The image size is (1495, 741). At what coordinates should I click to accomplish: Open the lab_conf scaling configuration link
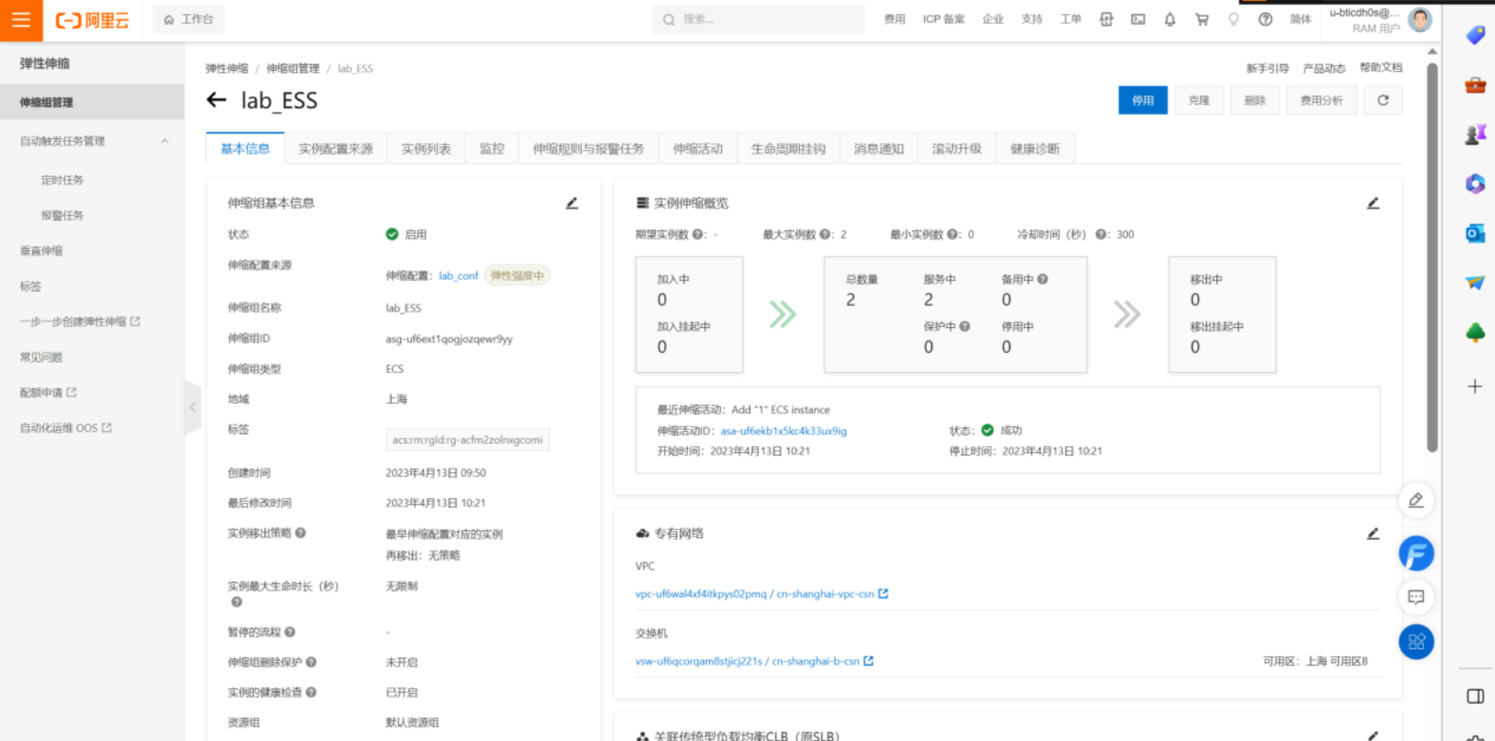pyautogui.click(x=458, y=276)
